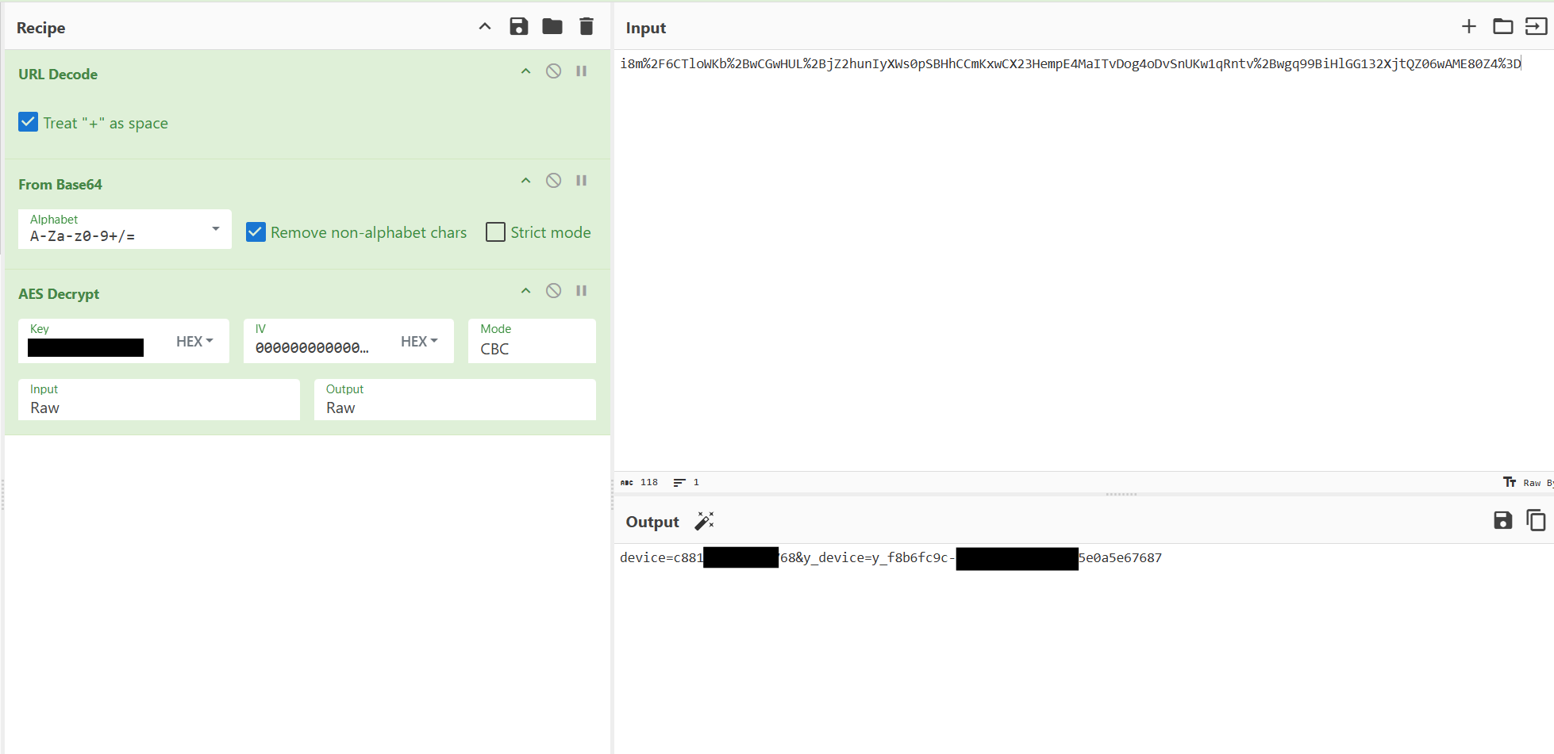Collapse all recipe operations chevron
Screen dimensions: 1554x754
tap(485, 26)
